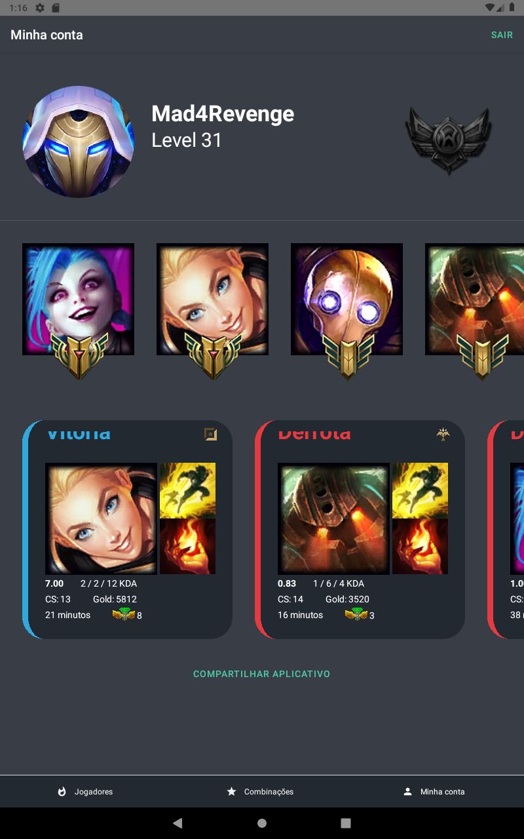Viewport: 524px width, 839px height.
Task: Open the Blitzcrank champion mastery icon
Action: point(347,300)
